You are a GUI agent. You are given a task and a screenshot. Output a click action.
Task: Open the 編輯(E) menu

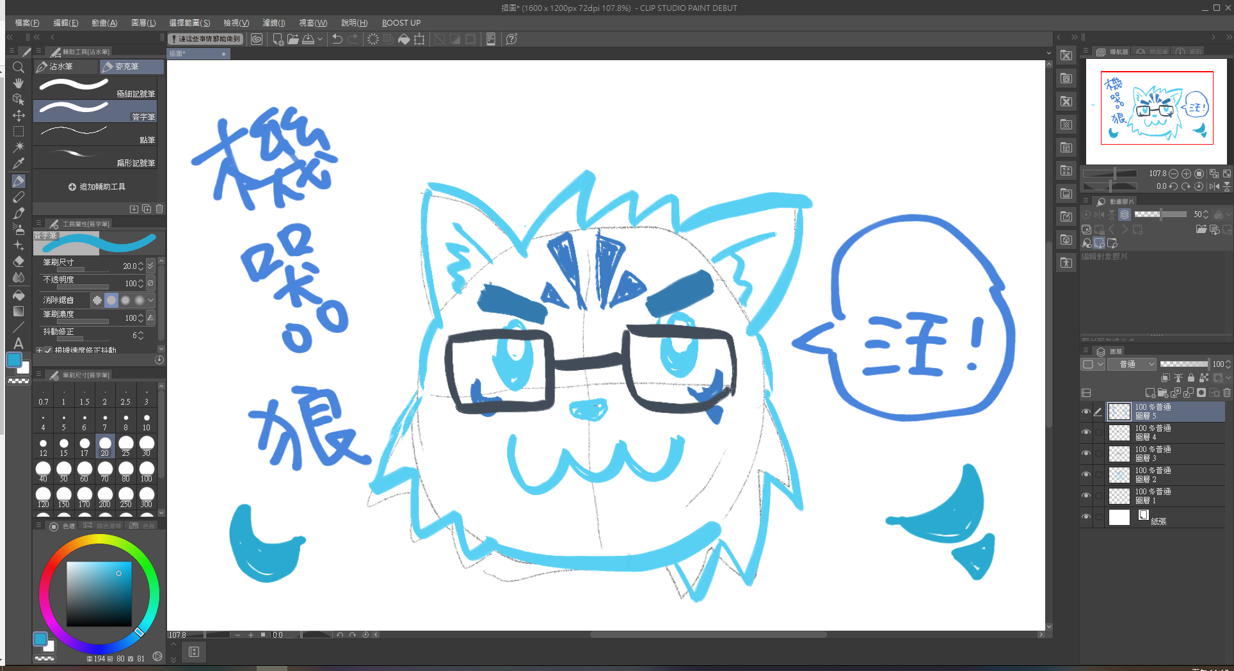[x=66, y=23]
